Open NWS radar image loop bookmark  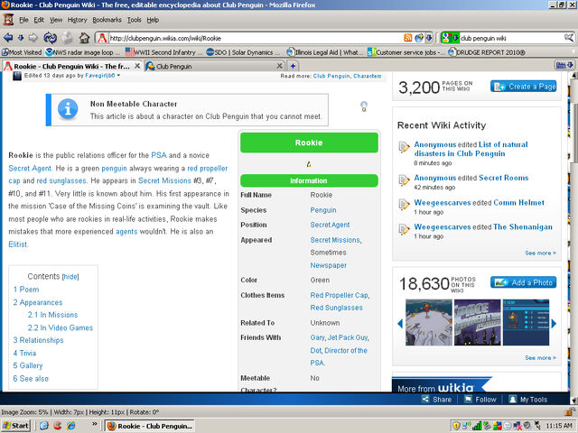(82, 52)
